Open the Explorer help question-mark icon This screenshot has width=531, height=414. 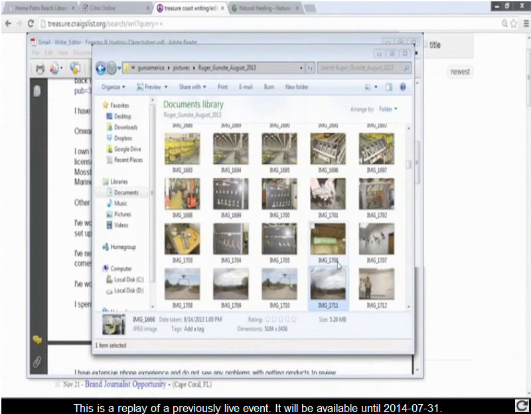tap(403, 87)
